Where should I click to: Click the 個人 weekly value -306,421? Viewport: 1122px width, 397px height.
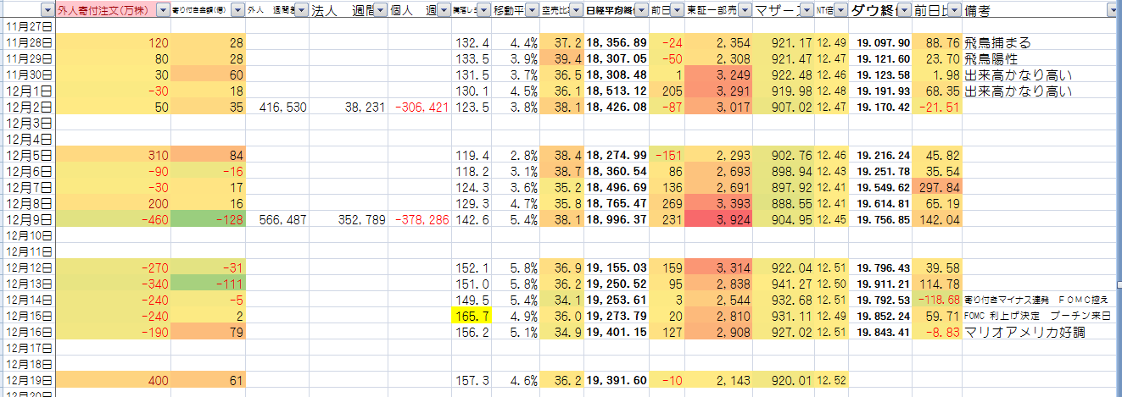[x=421, y=108]
